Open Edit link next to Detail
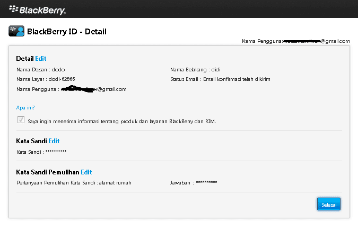 (41, 59)
